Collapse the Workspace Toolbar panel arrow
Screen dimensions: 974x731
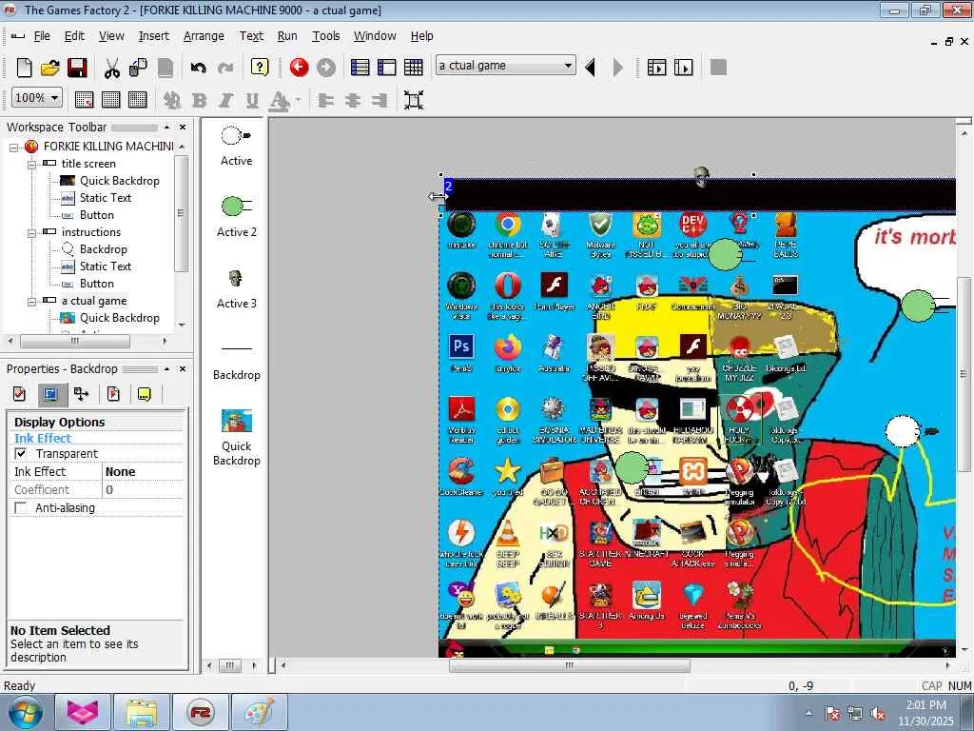[166, 127]
